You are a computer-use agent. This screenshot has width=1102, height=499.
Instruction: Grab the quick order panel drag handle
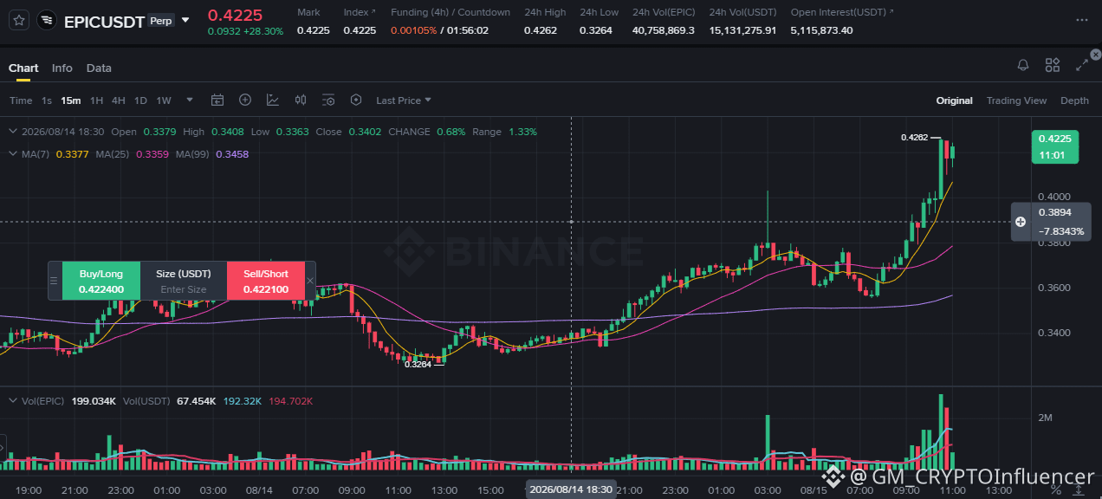pyautogui.click(x=54, y=281)
